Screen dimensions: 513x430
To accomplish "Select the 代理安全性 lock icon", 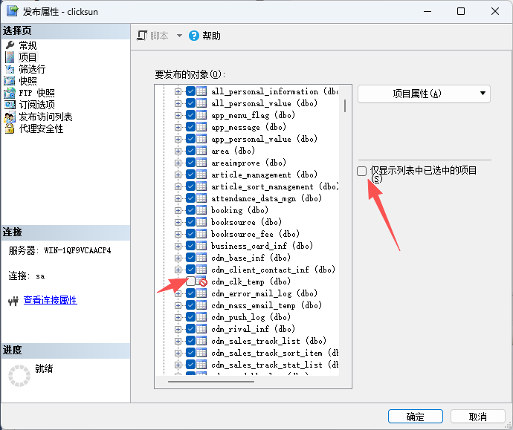I will [x=10, y=128].
